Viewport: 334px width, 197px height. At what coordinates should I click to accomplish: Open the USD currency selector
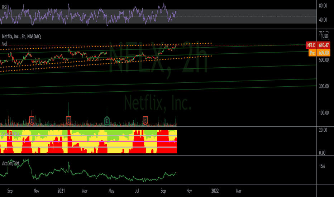[x=325, y=36]
